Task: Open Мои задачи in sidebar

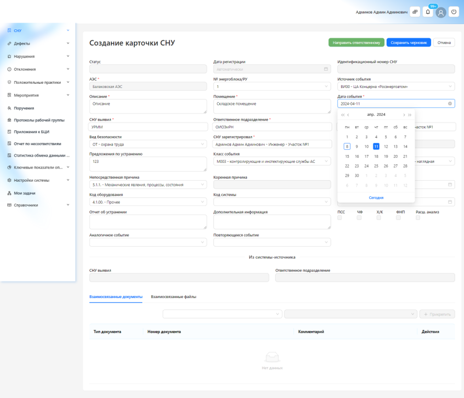Action: [25, 193]
